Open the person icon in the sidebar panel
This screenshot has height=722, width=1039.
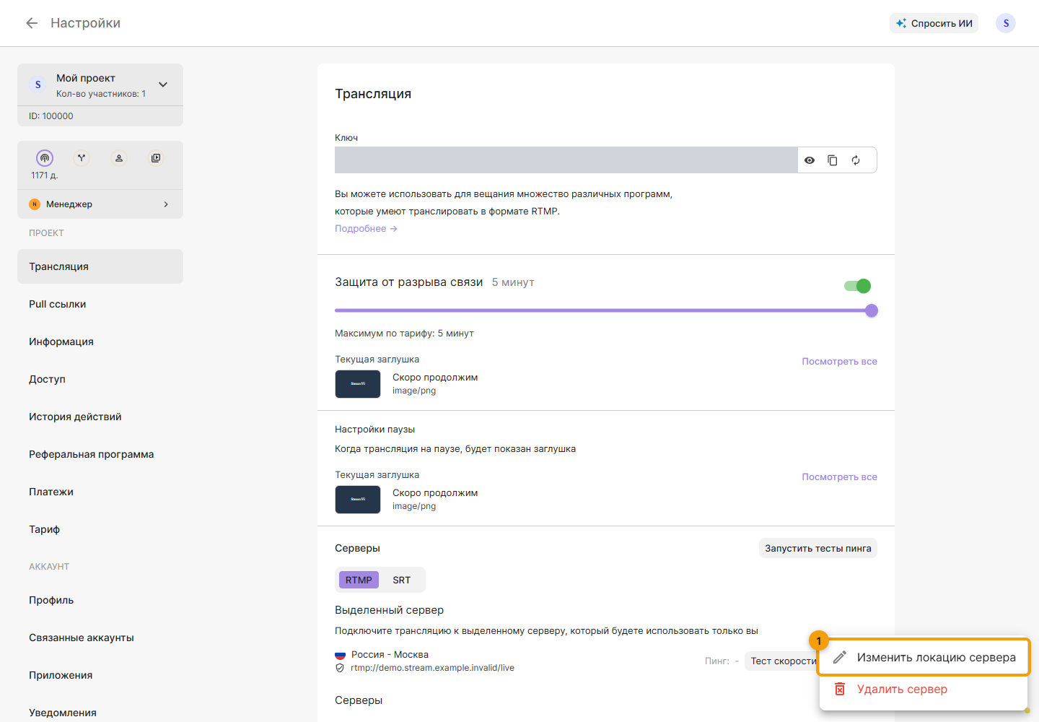(x=119, y=158)
